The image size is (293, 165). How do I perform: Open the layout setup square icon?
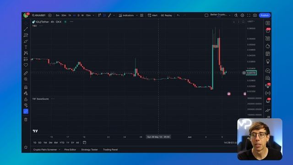pyautogui.click(x=206, y=15)
